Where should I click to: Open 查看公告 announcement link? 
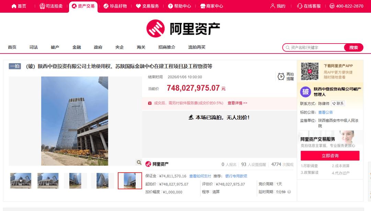click(x=325, y=112)
